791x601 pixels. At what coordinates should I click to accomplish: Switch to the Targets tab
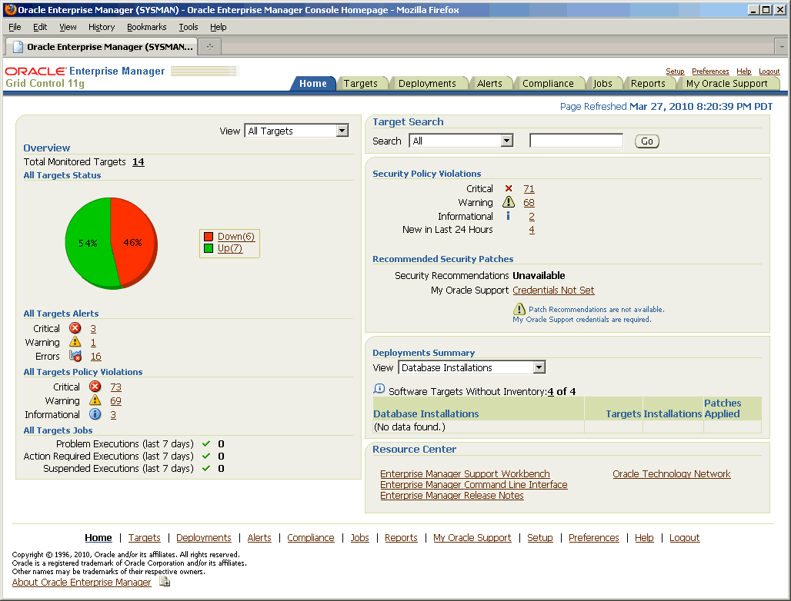361,84
